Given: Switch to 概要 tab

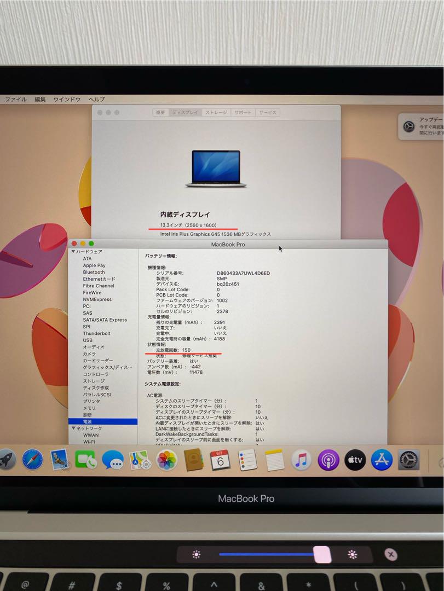Looking at the screenshot, I should click(x=161, y=112).
